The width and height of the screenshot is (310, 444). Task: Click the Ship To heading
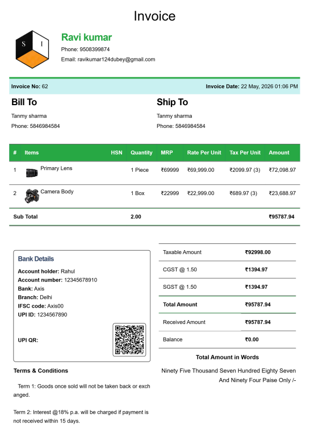[x=172, y=102]
